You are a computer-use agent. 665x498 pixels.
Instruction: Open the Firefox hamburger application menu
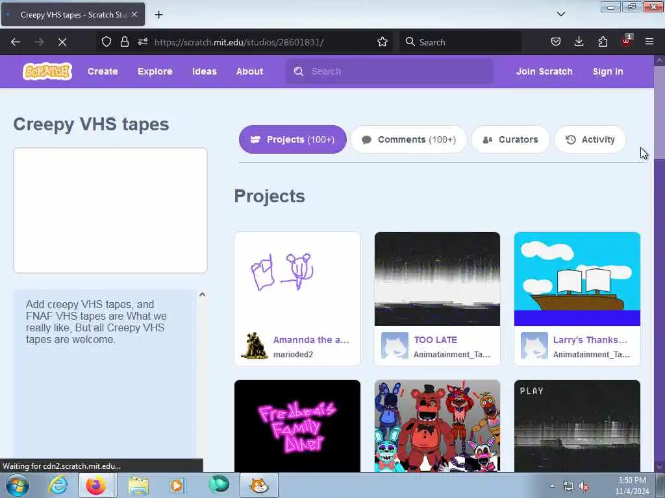tap(649, 41)
